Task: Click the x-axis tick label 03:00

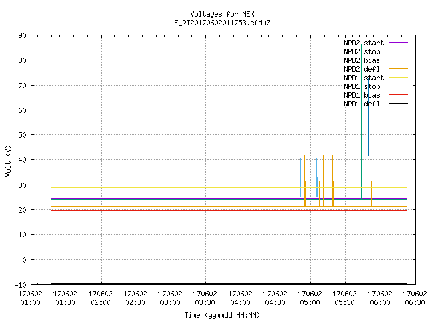Action: 170,302
